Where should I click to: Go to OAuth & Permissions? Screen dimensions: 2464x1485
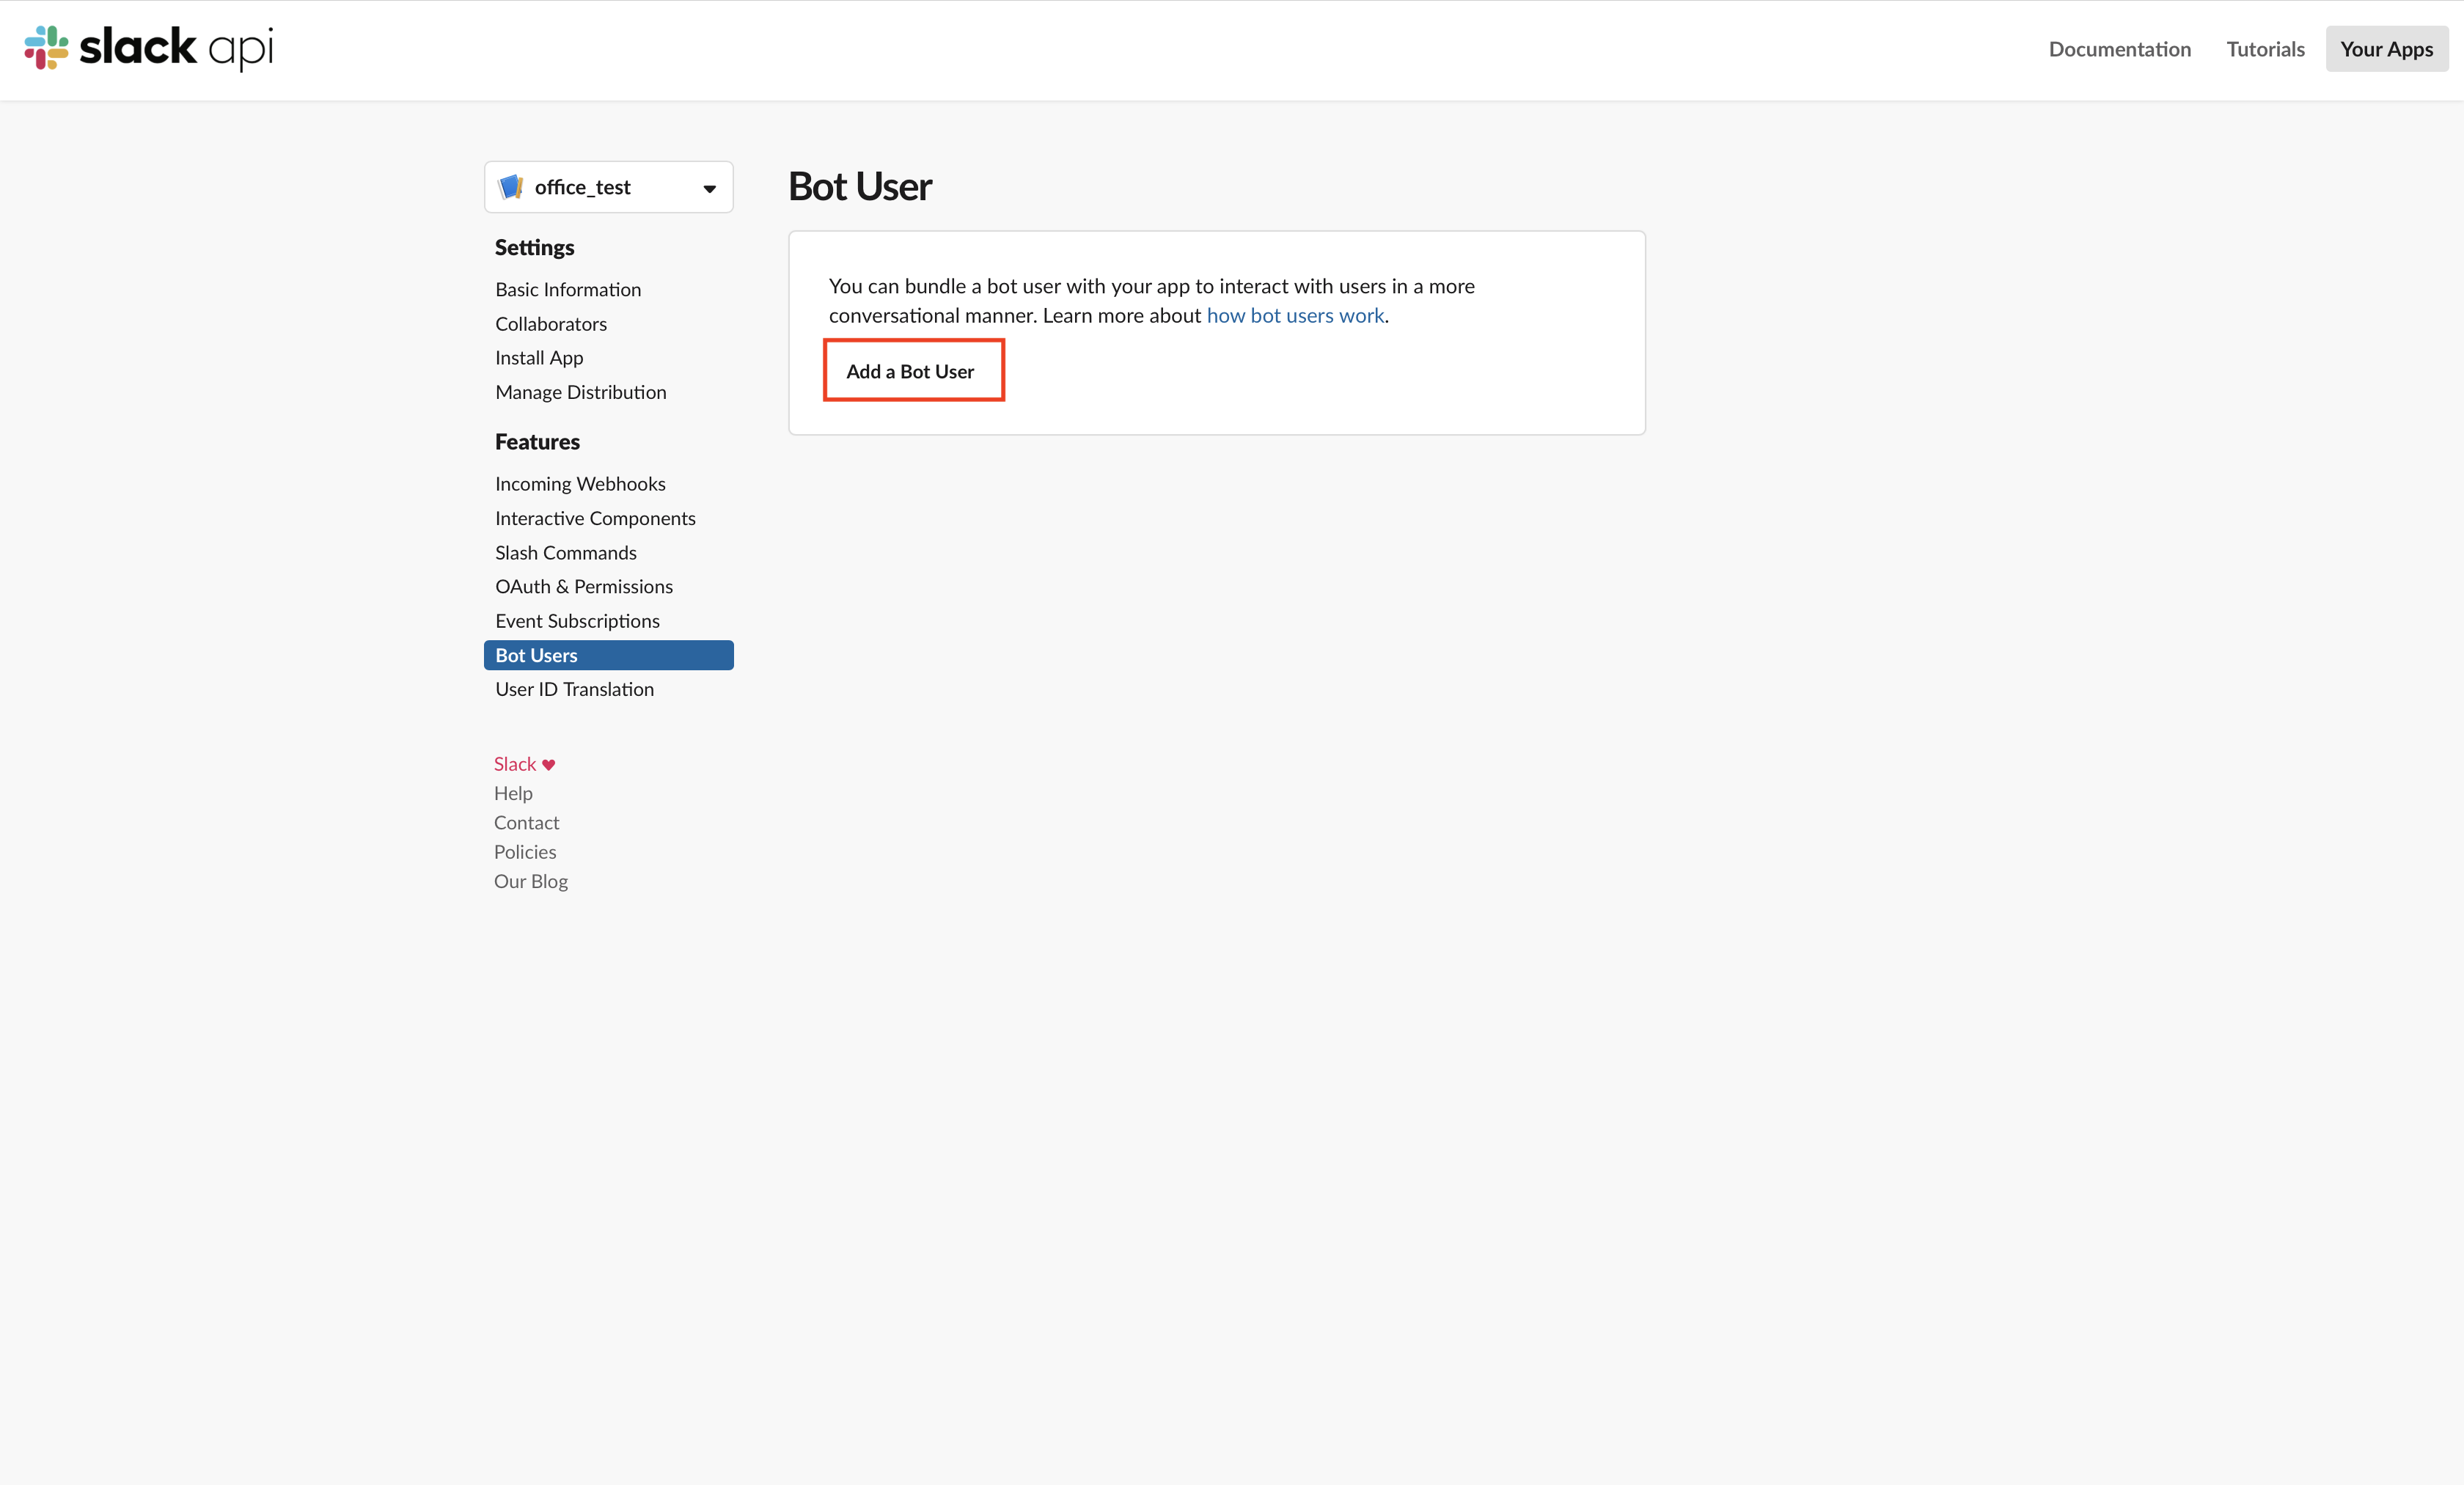click(x=584, y=586)
